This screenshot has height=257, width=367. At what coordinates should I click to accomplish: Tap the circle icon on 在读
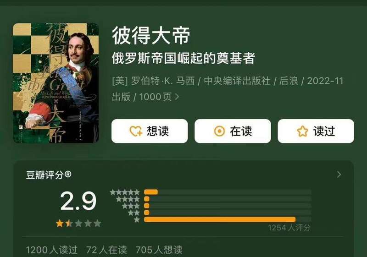coord(219,131)
